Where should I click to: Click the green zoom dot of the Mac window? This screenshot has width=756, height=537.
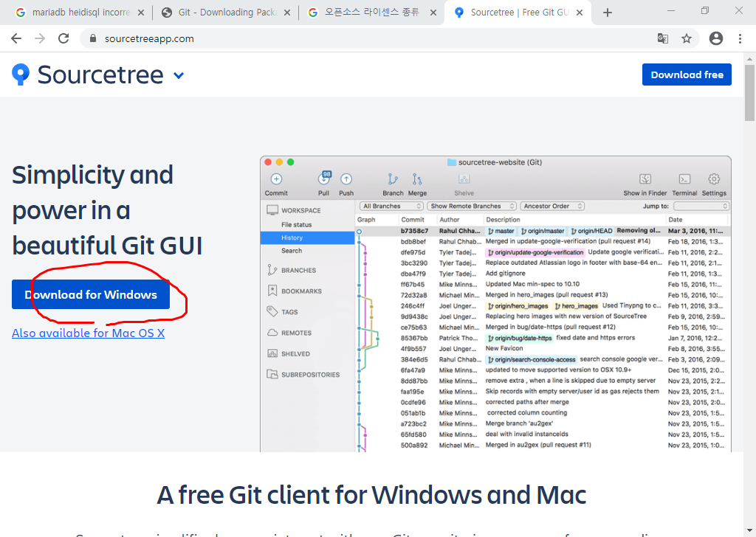click(x=290, y=162)
